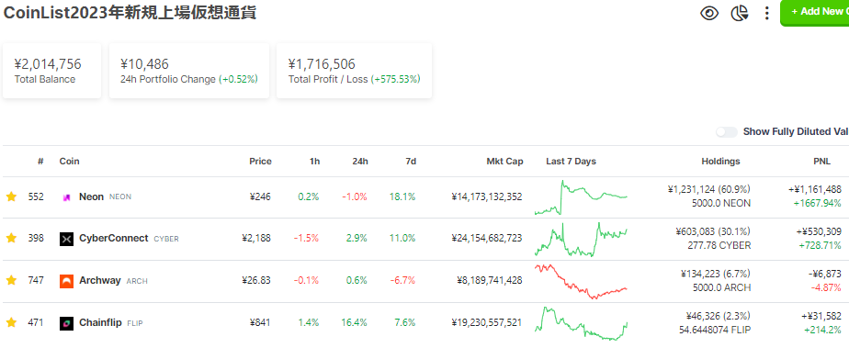Click the Neon coin logo
The width and height of the screenshot is (849, 348).
[66, 197]
